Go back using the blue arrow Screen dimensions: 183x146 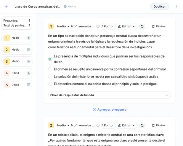6,6
